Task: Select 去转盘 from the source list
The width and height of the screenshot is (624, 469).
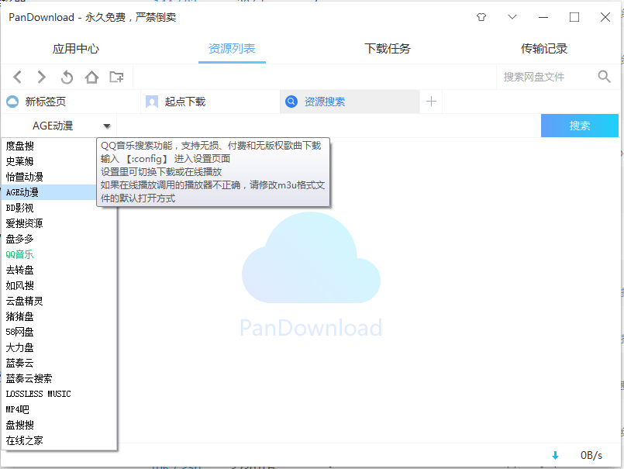Action: (59, 271)
